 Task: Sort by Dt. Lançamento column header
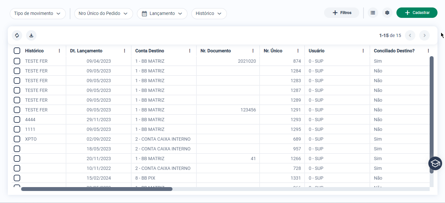tap(86, 51)
